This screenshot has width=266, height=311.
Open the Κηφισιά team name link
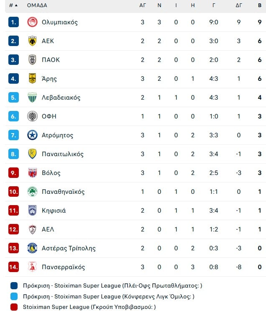pos(54,211)
